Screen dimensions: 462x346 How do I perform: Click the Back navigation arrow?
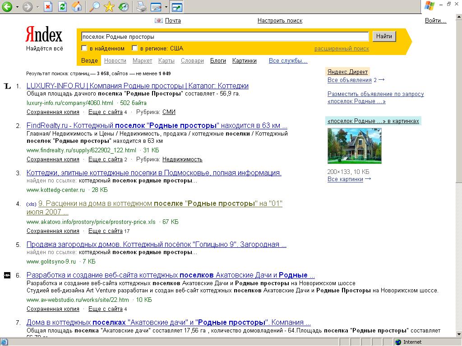click(6, 7)
